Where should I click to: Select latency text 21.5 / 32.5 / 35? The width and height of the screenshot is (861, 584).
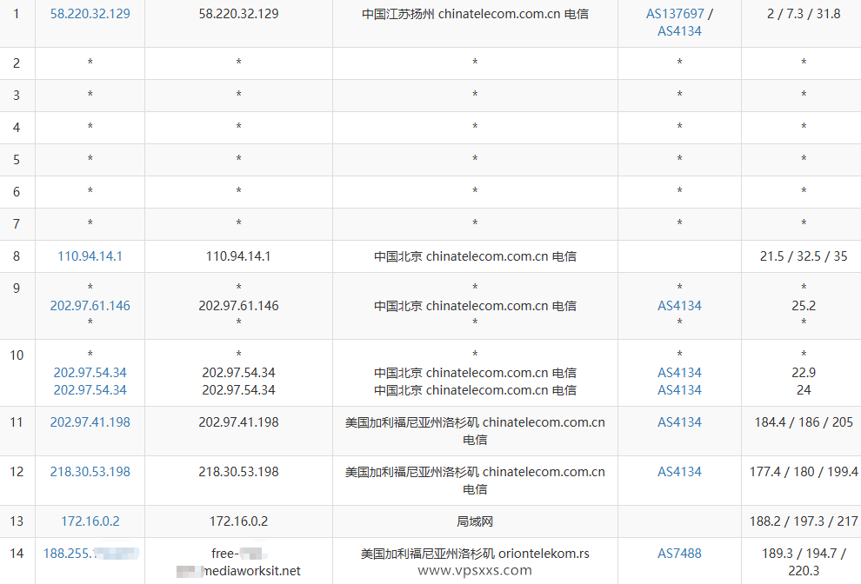(x=804, y=256)
